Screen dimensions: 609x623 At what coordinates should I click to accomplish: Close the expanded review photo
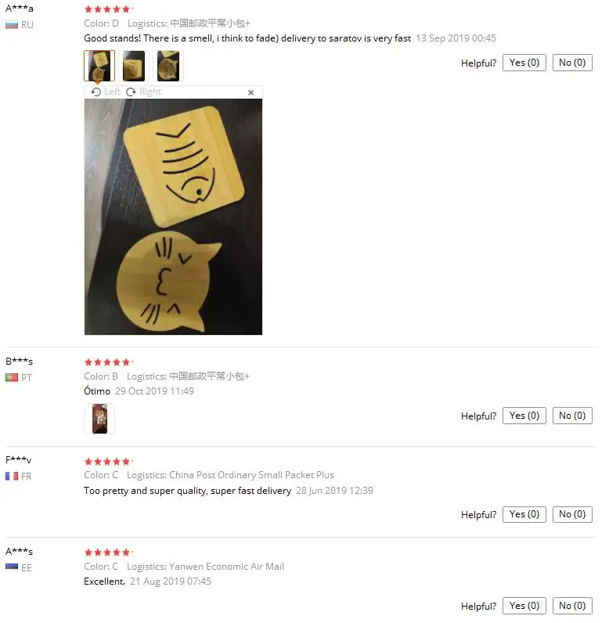[250, 92]
